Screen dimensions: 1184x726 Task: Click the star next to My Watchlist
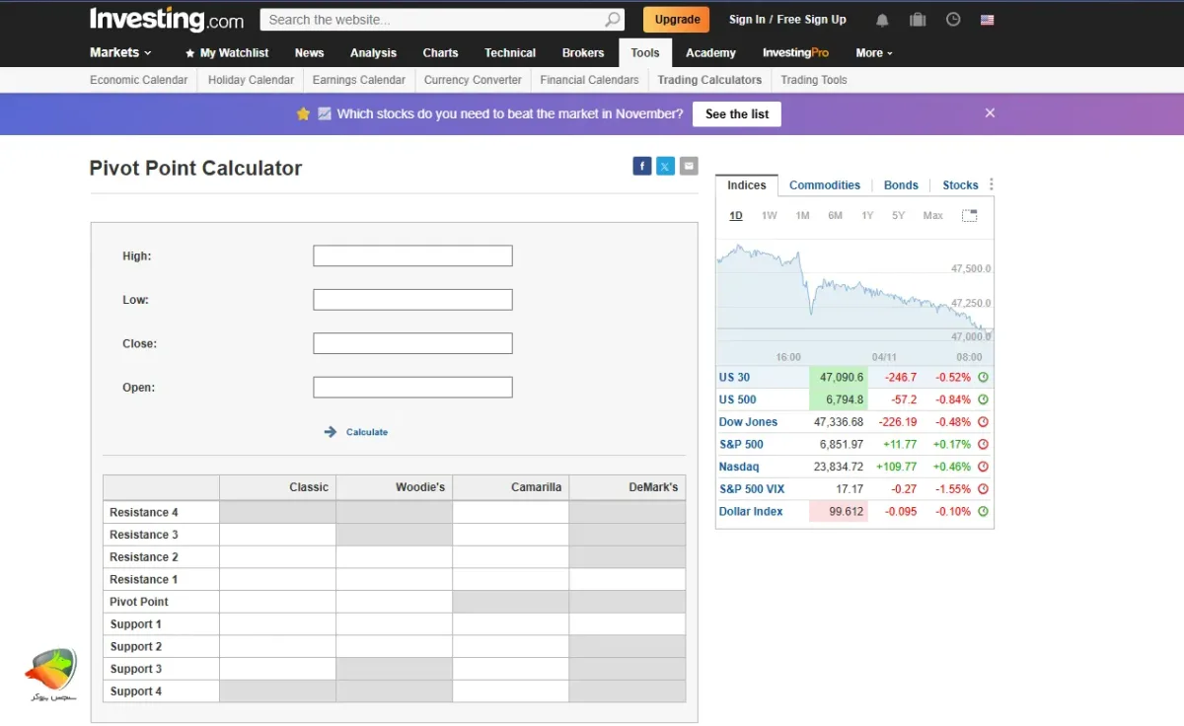[x=189, y=53]
